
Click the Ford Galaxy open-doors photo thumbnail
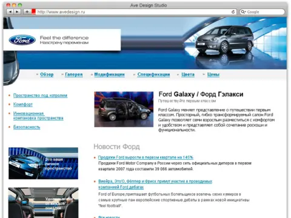(124, 109)
